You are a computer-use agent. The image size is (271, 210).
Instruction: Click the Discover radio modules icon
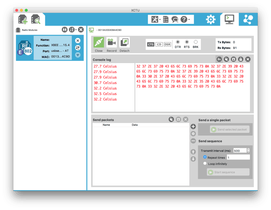coord(36,20)
